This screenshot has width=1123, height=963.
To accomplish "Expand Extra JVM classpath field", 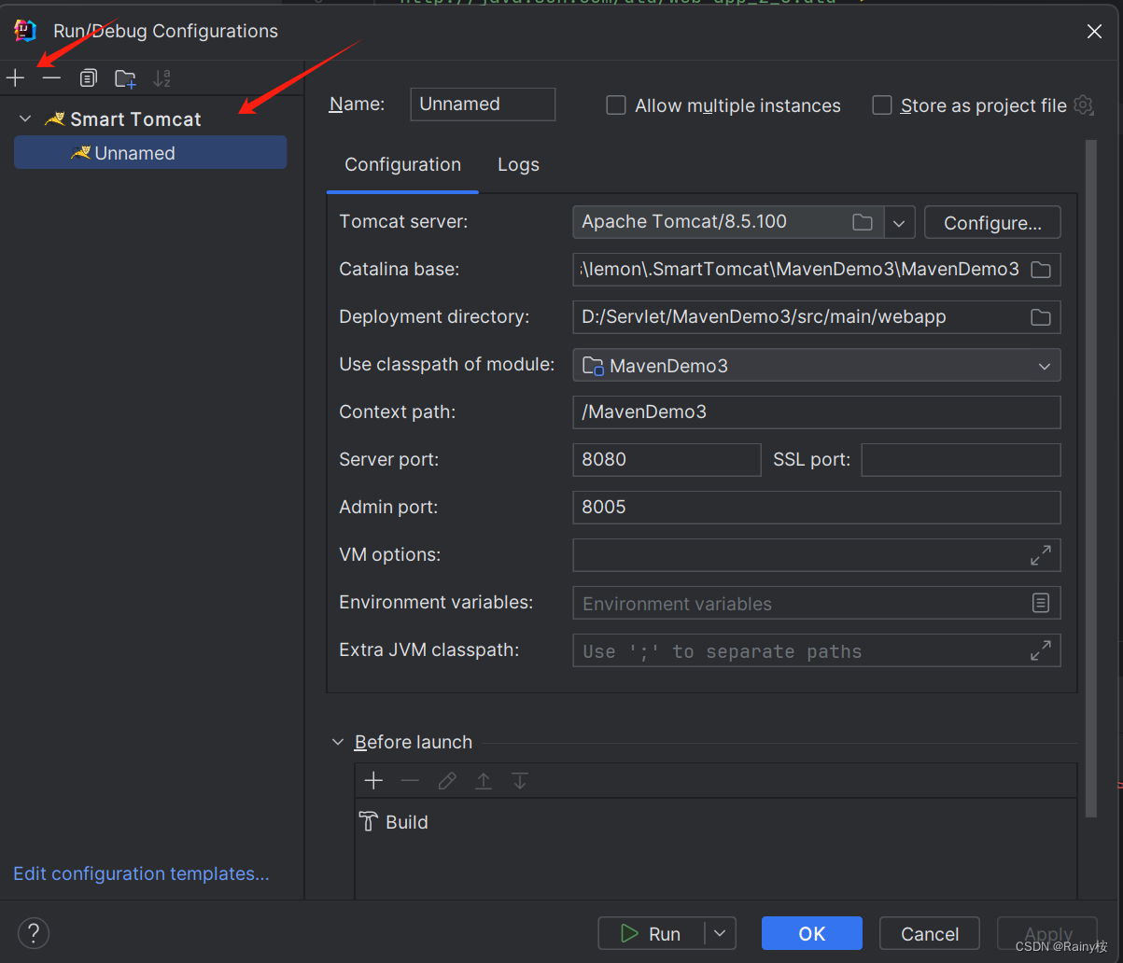I will (x=1041, y=650).
